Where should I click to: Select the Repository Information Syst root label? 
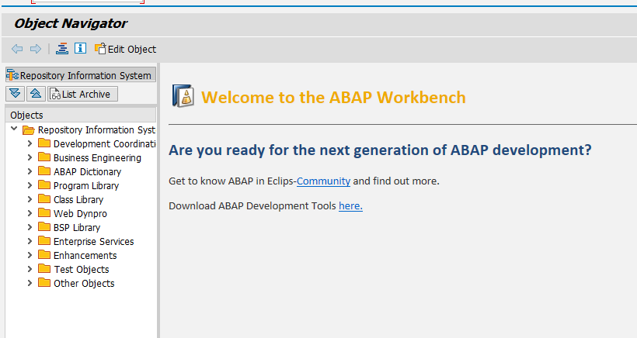coord(96,130)
